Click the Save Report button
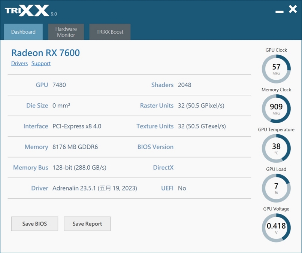 pos(87,224)
